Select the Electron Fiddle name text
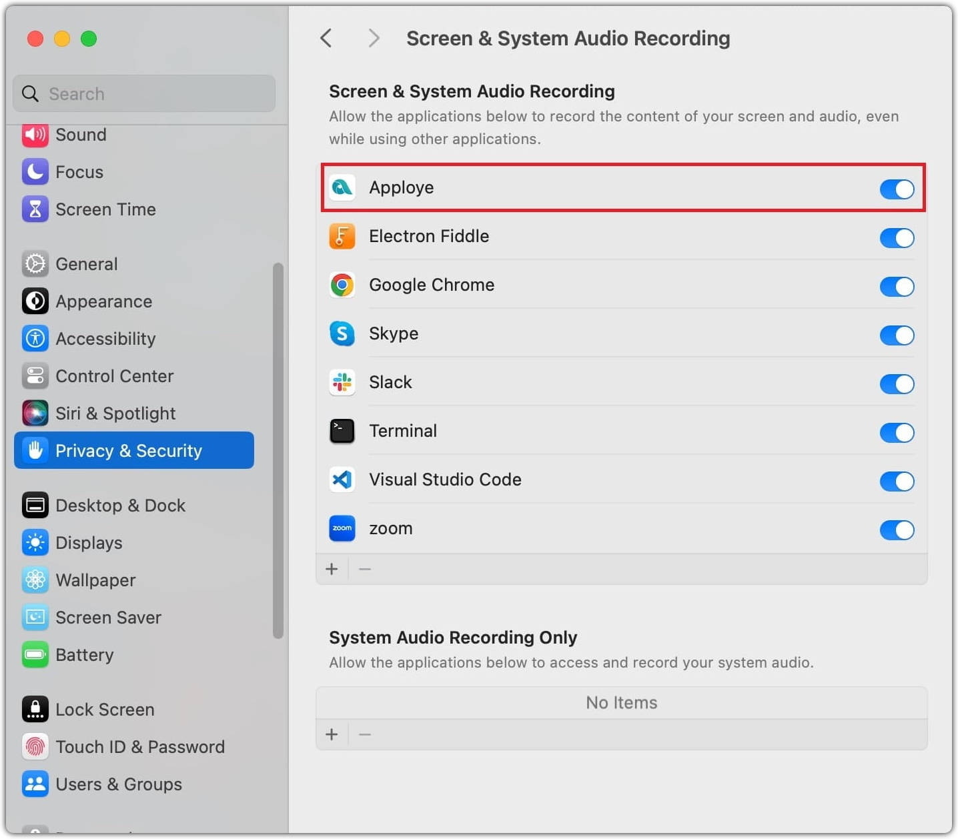Image resolution: width=958 pixels, height=839 pixels. [429, 236]
